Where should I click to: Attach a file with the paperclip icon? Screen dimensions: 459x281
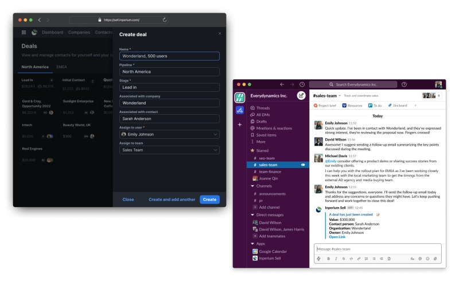pyautogui.click(x=435, y=259)
